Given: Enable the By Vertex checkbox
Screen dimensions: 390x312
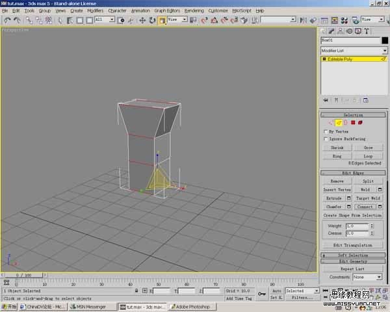Looking at the screenshot, I should 326,131.
